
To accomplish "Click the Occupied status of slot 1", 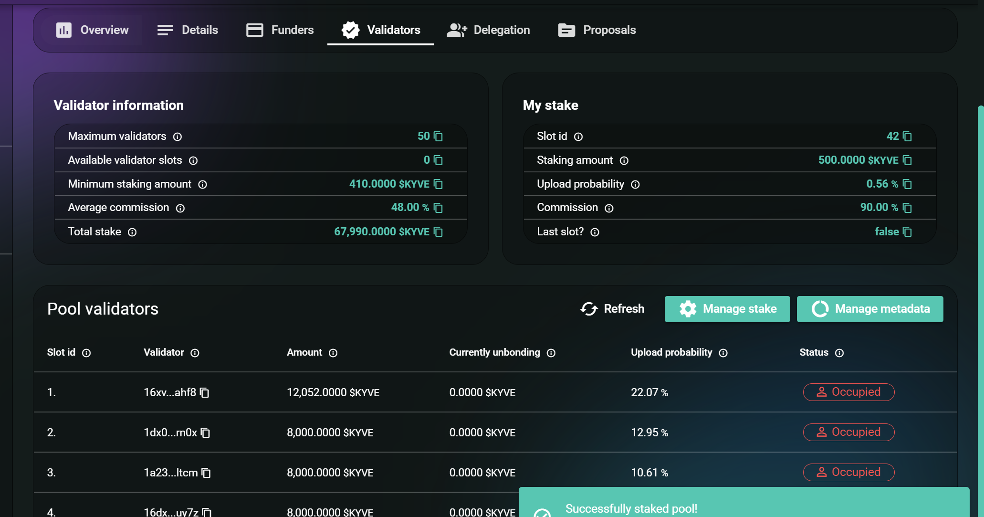I will click(x=848, y=392).
